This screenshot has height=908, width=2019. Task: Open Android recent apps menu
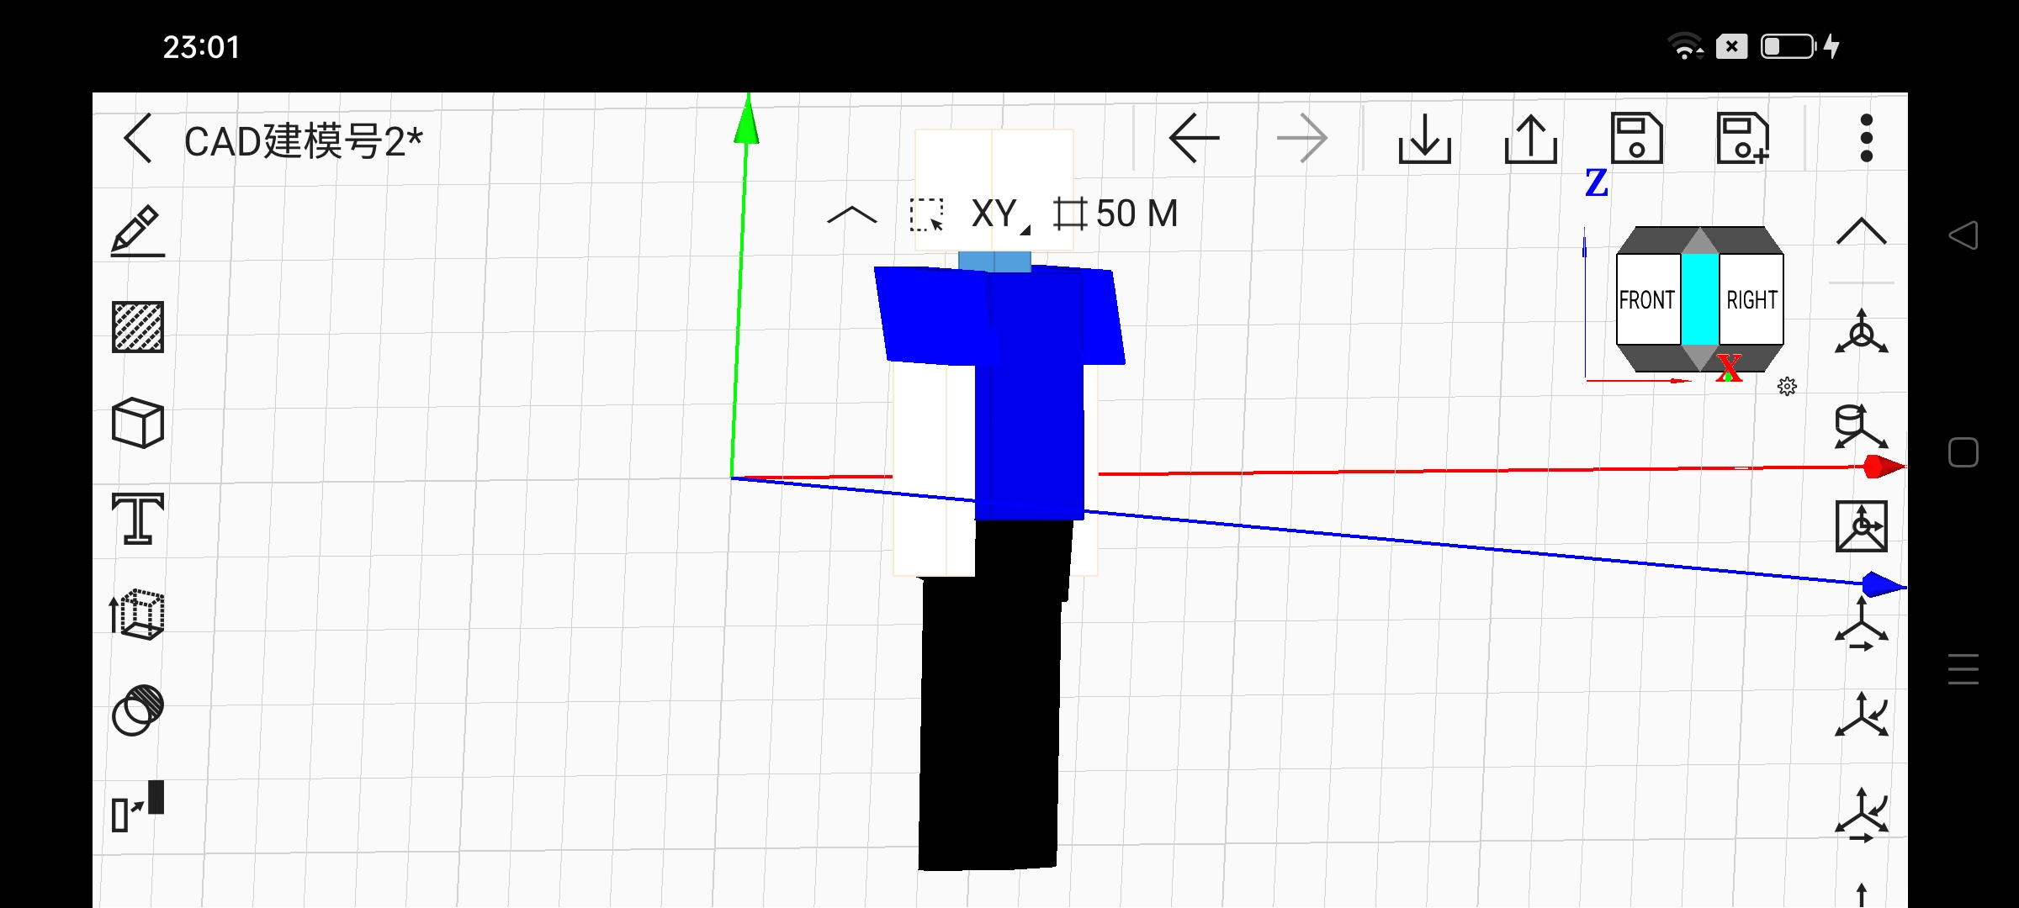pos(1963,669)
